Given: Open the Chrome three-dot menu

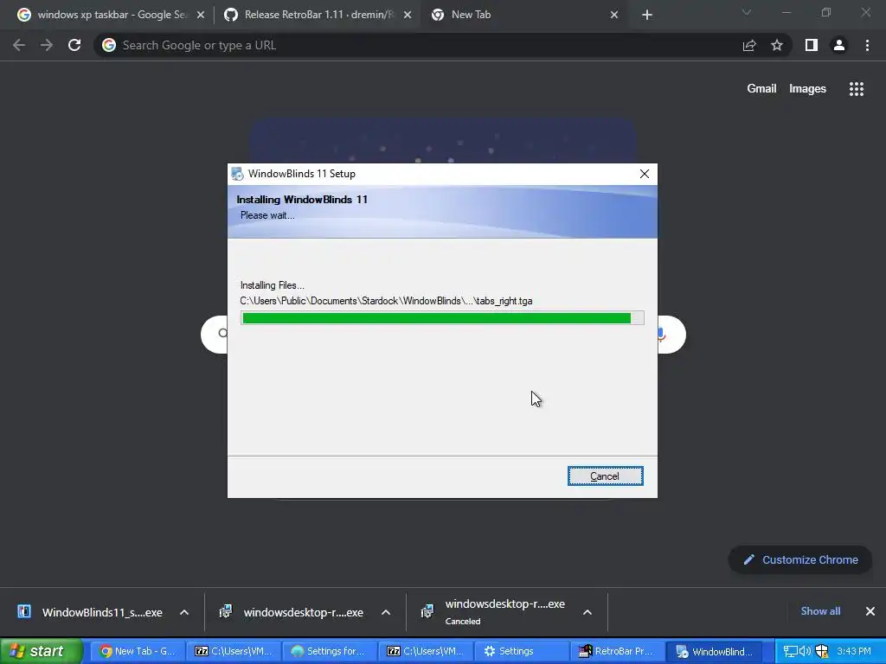Looking at the screenshot, I should pyautogui.click(x=867, y=45).
